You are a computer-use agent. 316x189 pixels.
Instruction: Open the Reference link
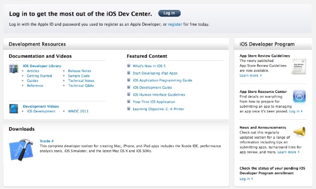pyautogui.click(x=35, y=86)
